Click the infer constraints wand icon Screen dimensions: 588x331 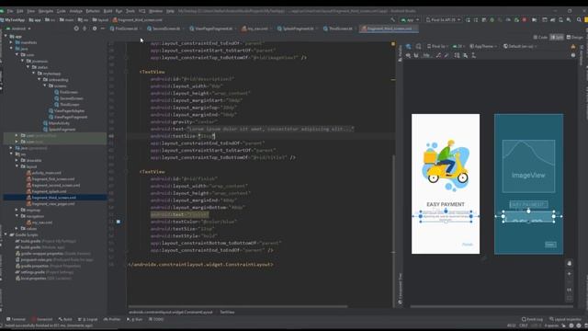pos(447,55)
